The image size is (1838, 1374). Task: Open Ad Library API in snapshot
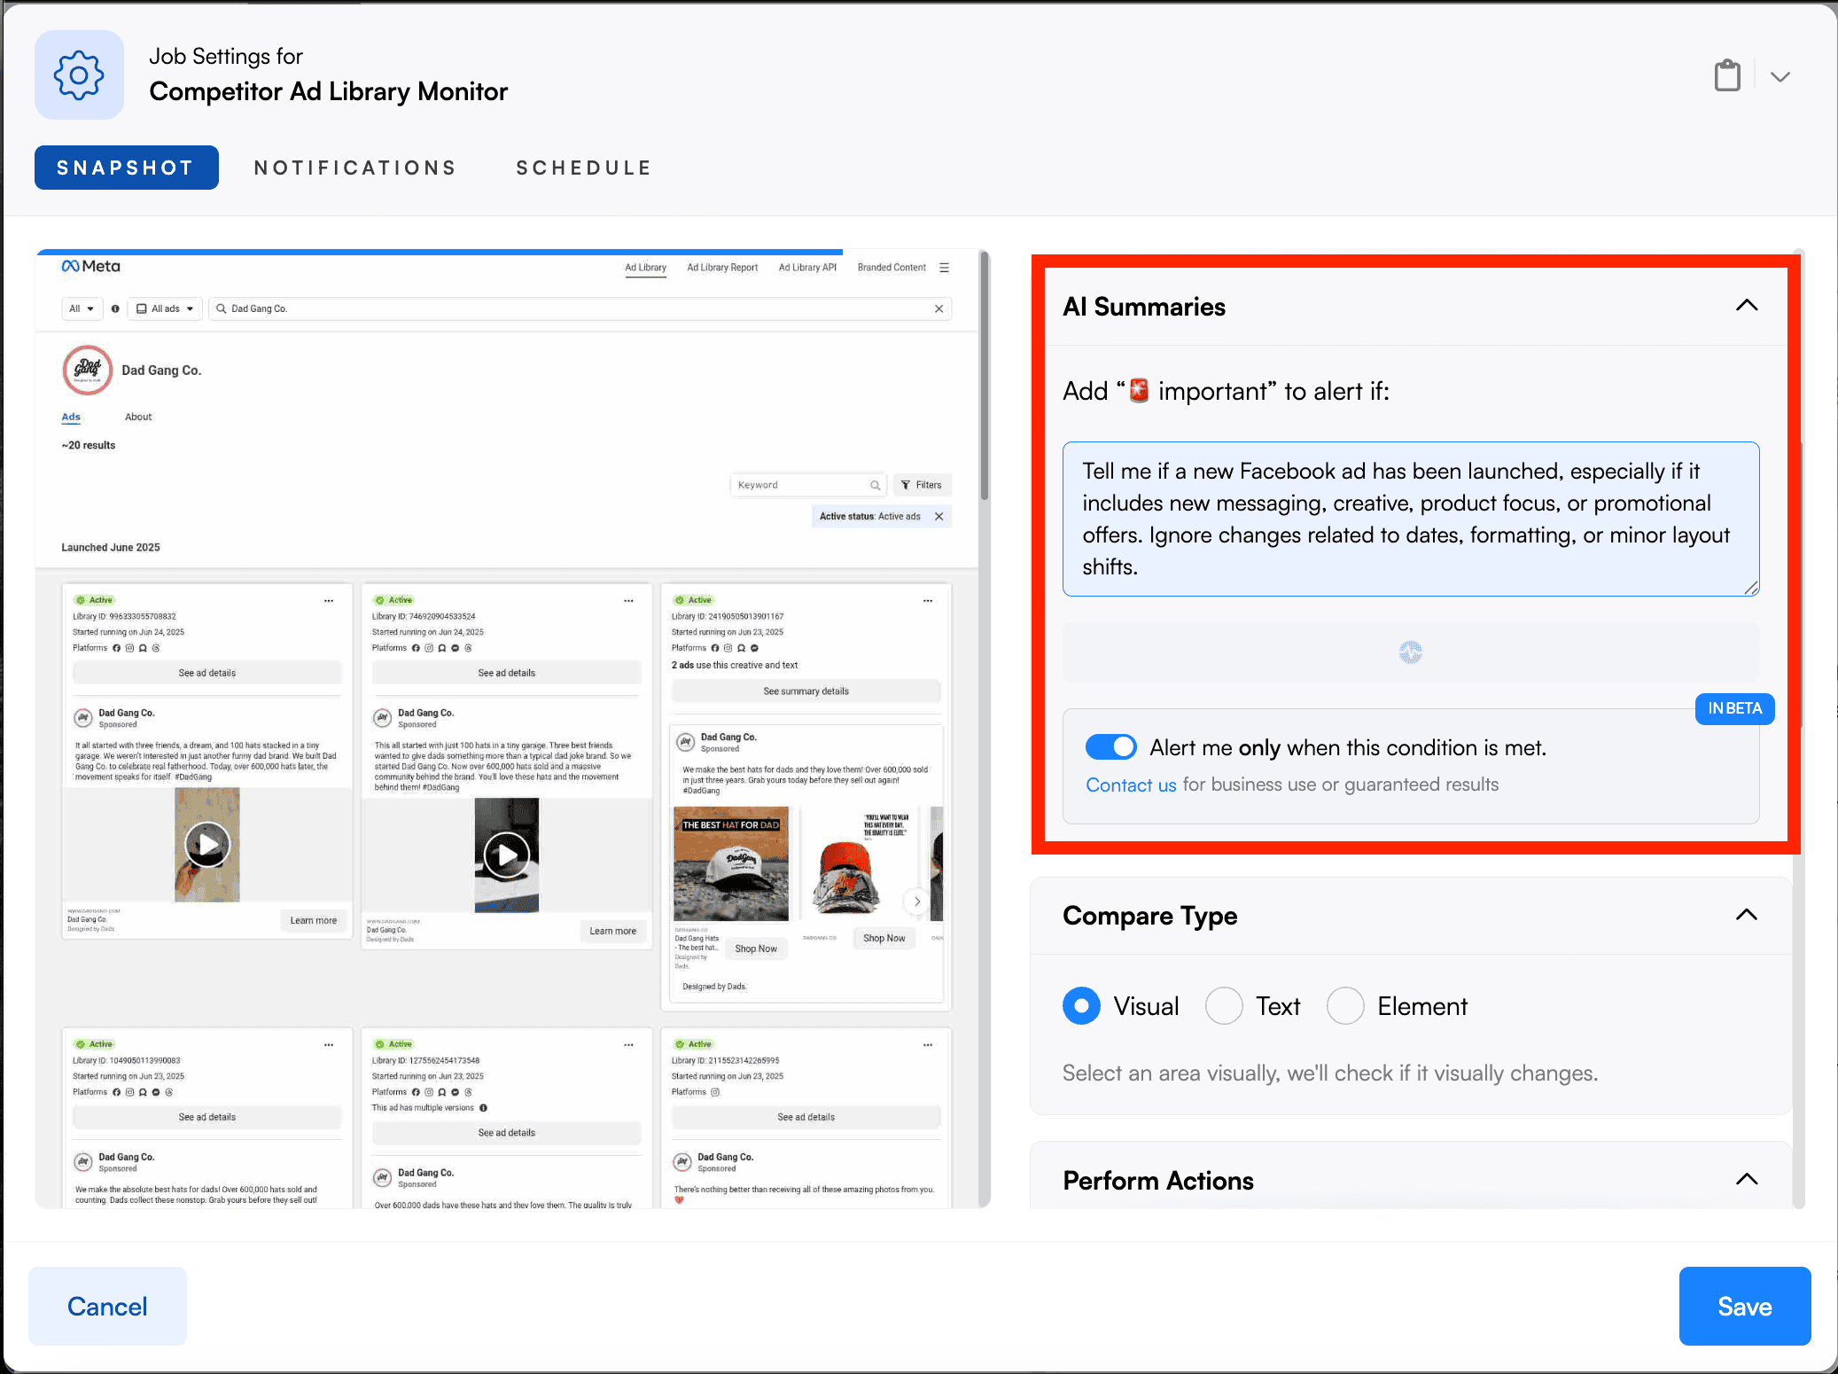807,268
